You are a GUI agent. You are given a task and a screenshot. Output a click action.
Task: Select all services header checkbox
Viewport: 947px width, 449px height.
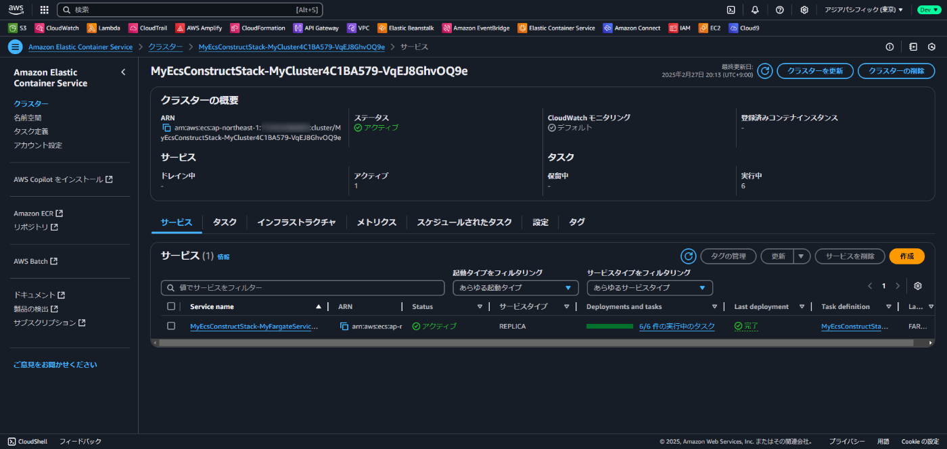coord(171,306)
